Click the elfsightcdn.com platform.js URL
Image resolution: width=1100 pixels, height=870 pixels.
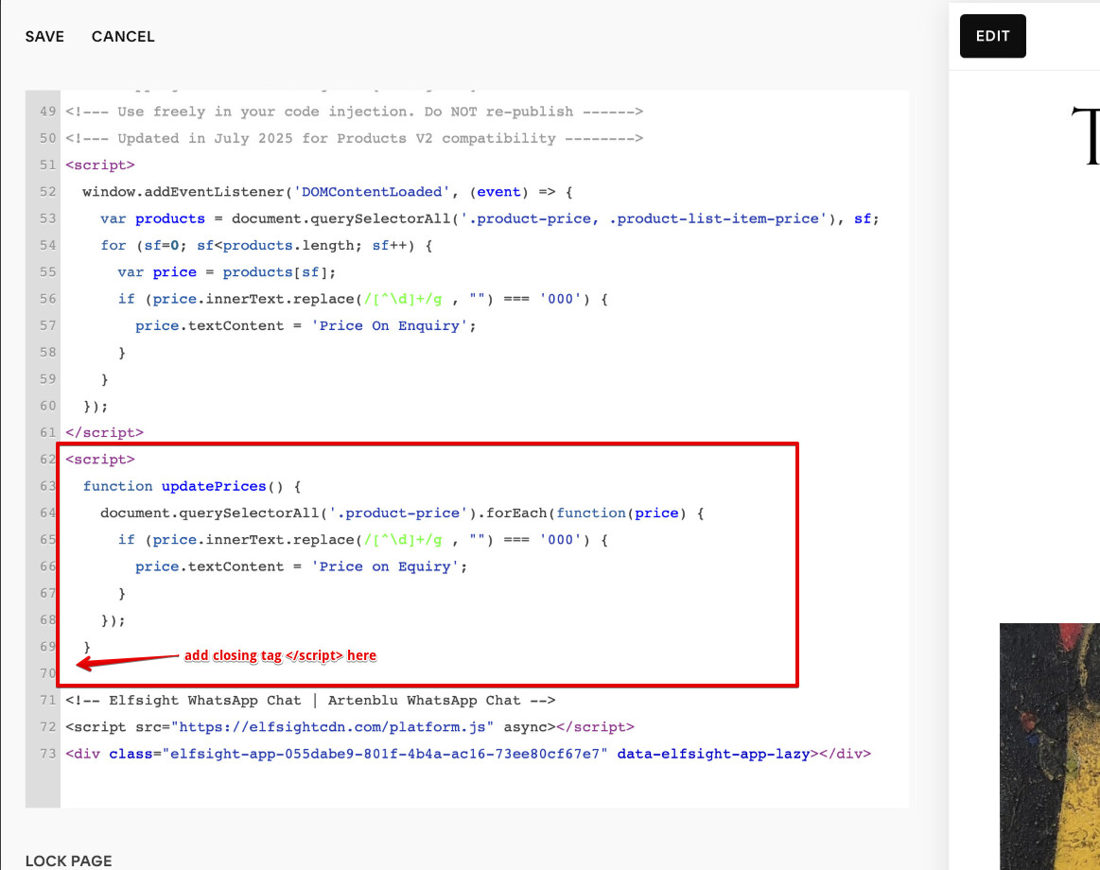tap(333, 727)
